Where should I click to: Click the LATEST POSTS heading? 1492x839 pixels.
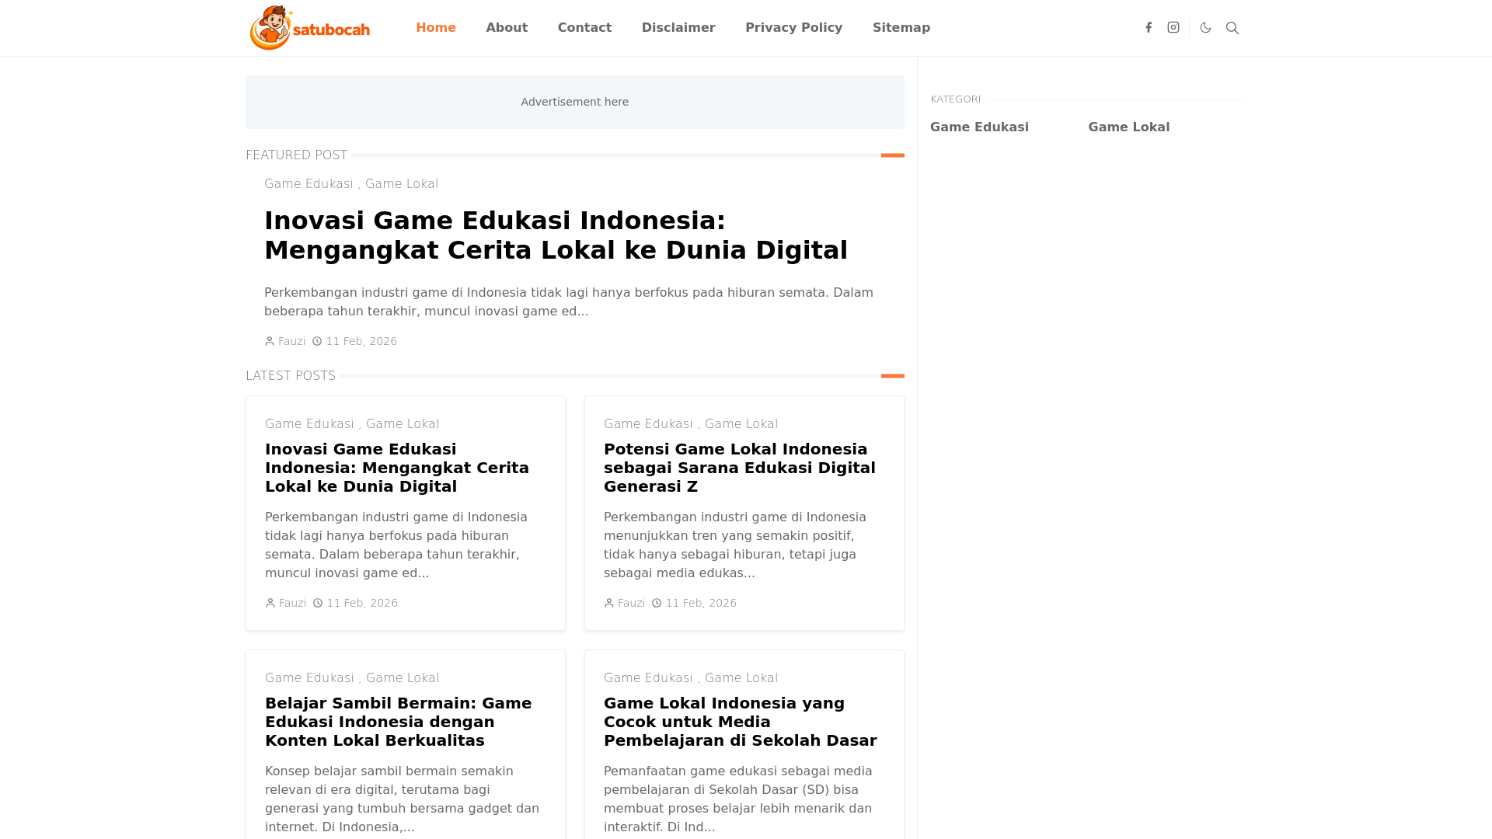291,376
